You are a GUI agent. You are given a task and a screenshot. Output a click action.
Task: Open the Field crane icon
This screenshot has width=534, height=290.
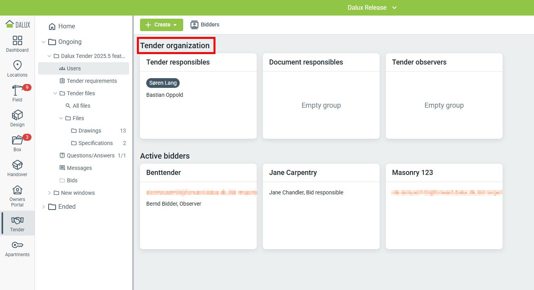pyautogui.click(x=17, y=91)
